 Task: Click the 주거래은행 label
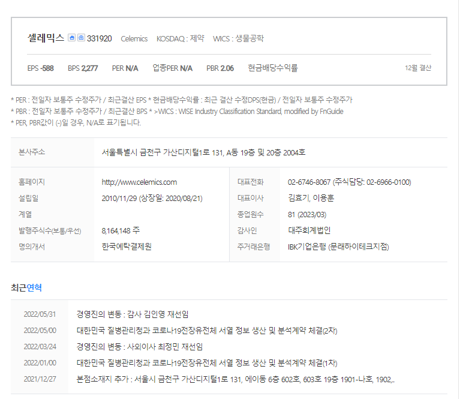254,247
